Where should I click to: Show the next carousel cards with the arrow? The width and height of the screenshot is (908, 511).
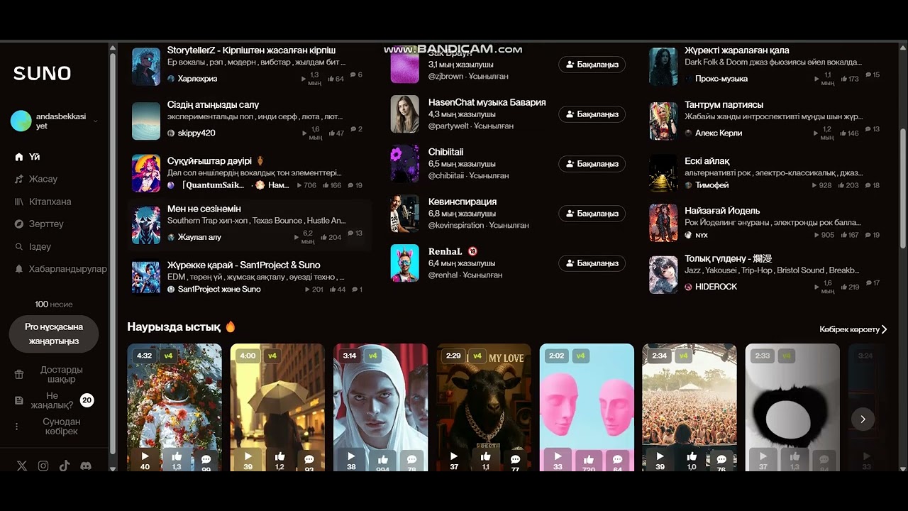tap(863, 419)
